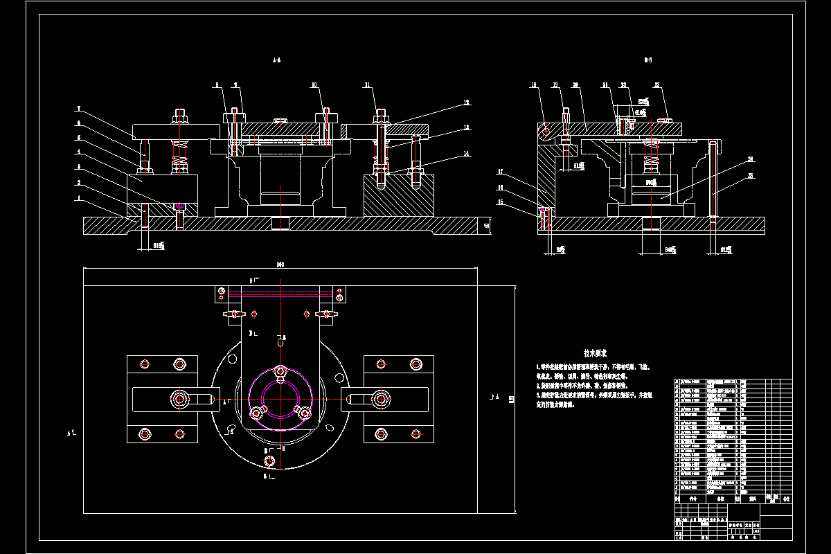Click the "B-B" section view title
Image resolution: width=831 pixels, height=554 pixels.
point(648,60)
